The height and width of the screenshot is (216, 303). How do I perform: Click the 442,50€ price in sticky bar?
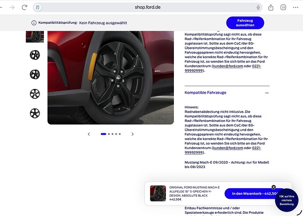pyautogui.click(x=175, y=199)
